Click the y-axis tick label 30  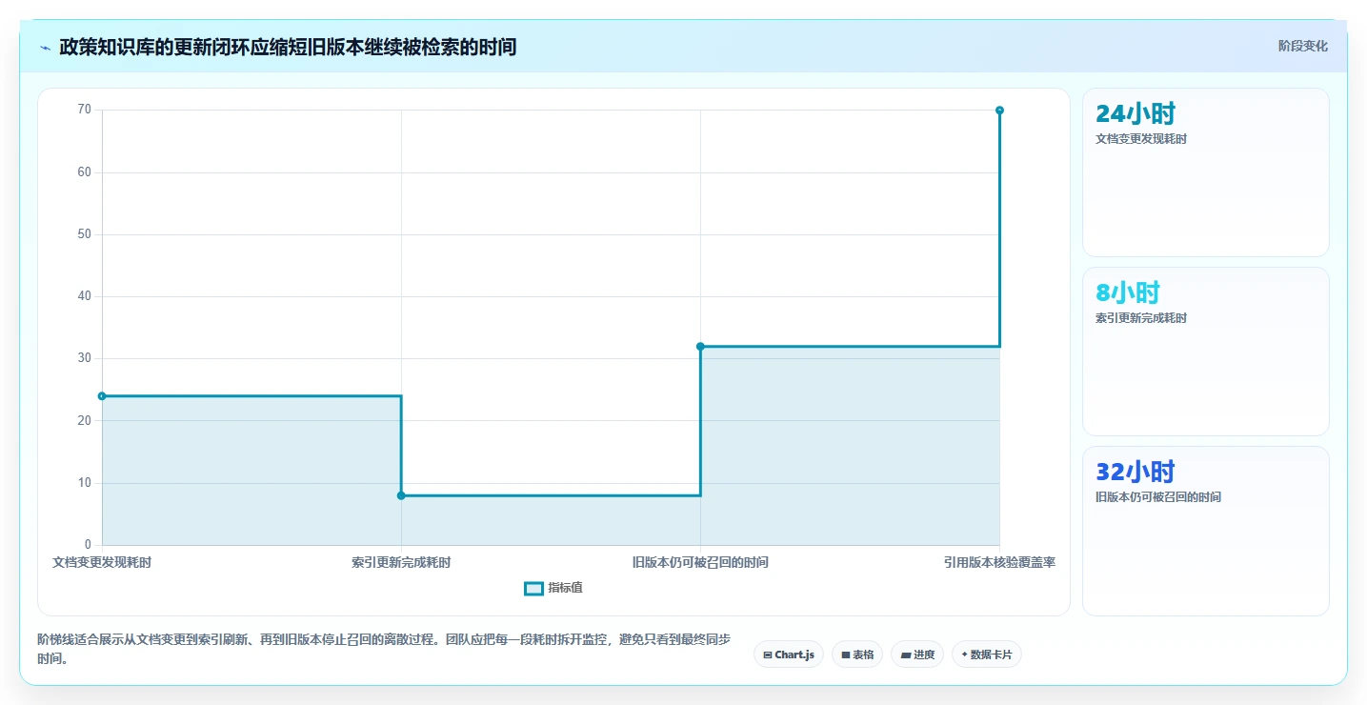tap(85, 358)
